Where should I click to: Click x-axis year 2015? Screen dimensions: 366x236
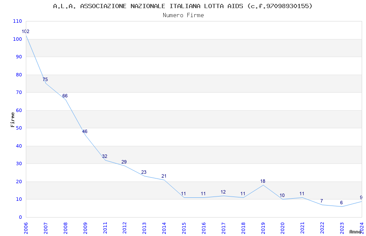click(x=184, y=228)
